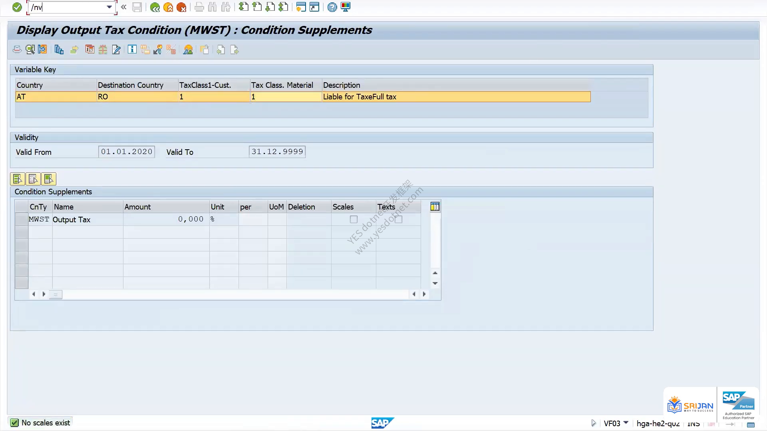Image resolution: width=767 pixels, height=431 pixels.
Task: Click left scroll arrow at table bottom-left
Action: tap(34, 294)
